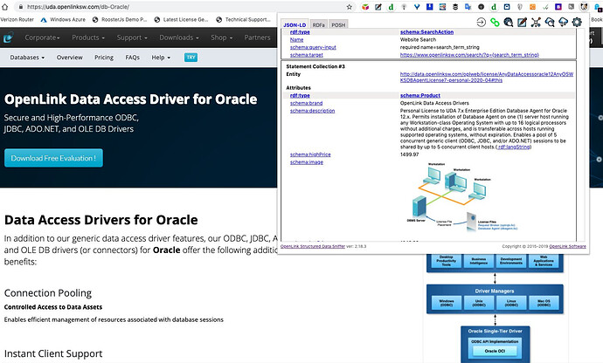Click the schema:brand attribute link
The image size is (603, 363).
click(x=306, y=103)
